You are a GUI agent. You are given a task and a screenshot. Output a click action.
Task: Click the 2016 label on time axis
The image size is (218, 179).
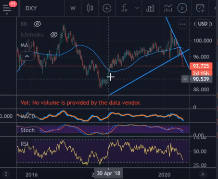31,175
